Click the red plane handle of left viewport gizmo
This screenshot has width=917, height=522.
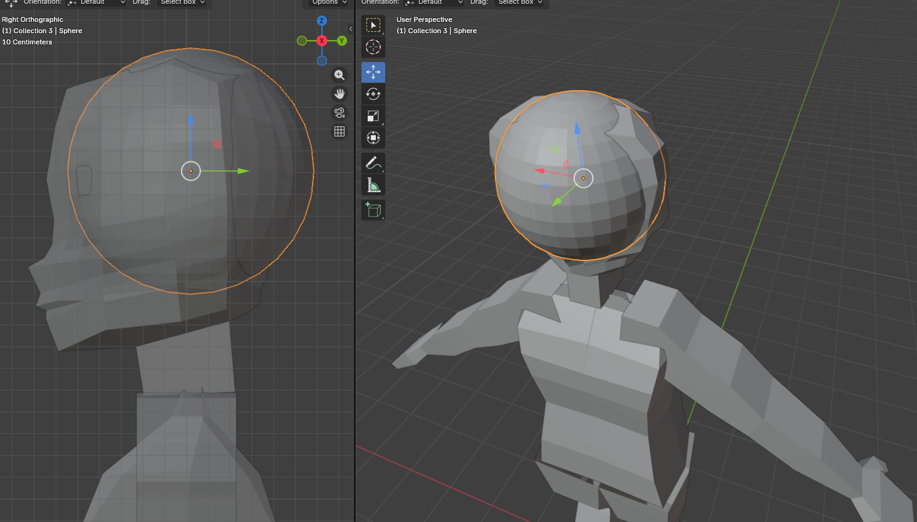point(217,145)
